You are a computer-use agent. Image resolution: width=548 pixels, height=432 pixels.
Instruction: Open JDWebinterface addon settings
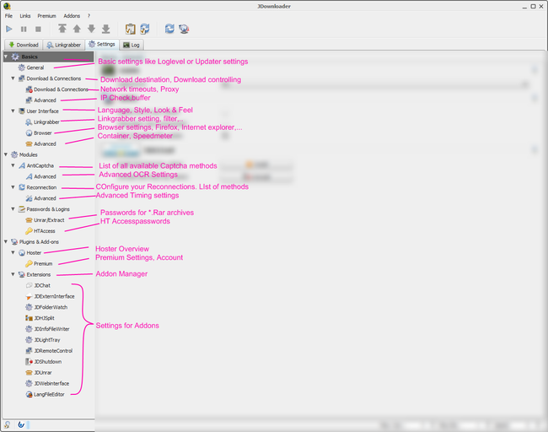[x=47, y=383]
